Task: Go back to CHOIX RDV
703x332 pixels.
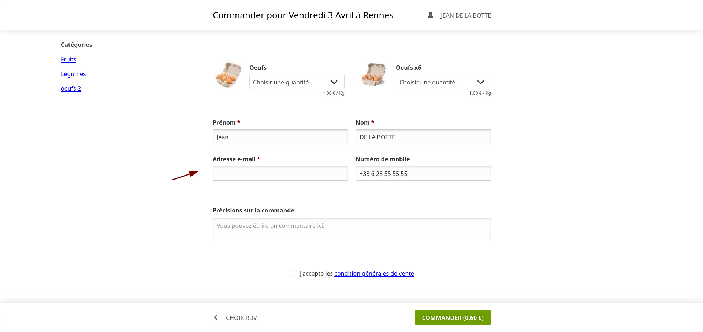Action: pyautogui.click(x=241, y=318)
